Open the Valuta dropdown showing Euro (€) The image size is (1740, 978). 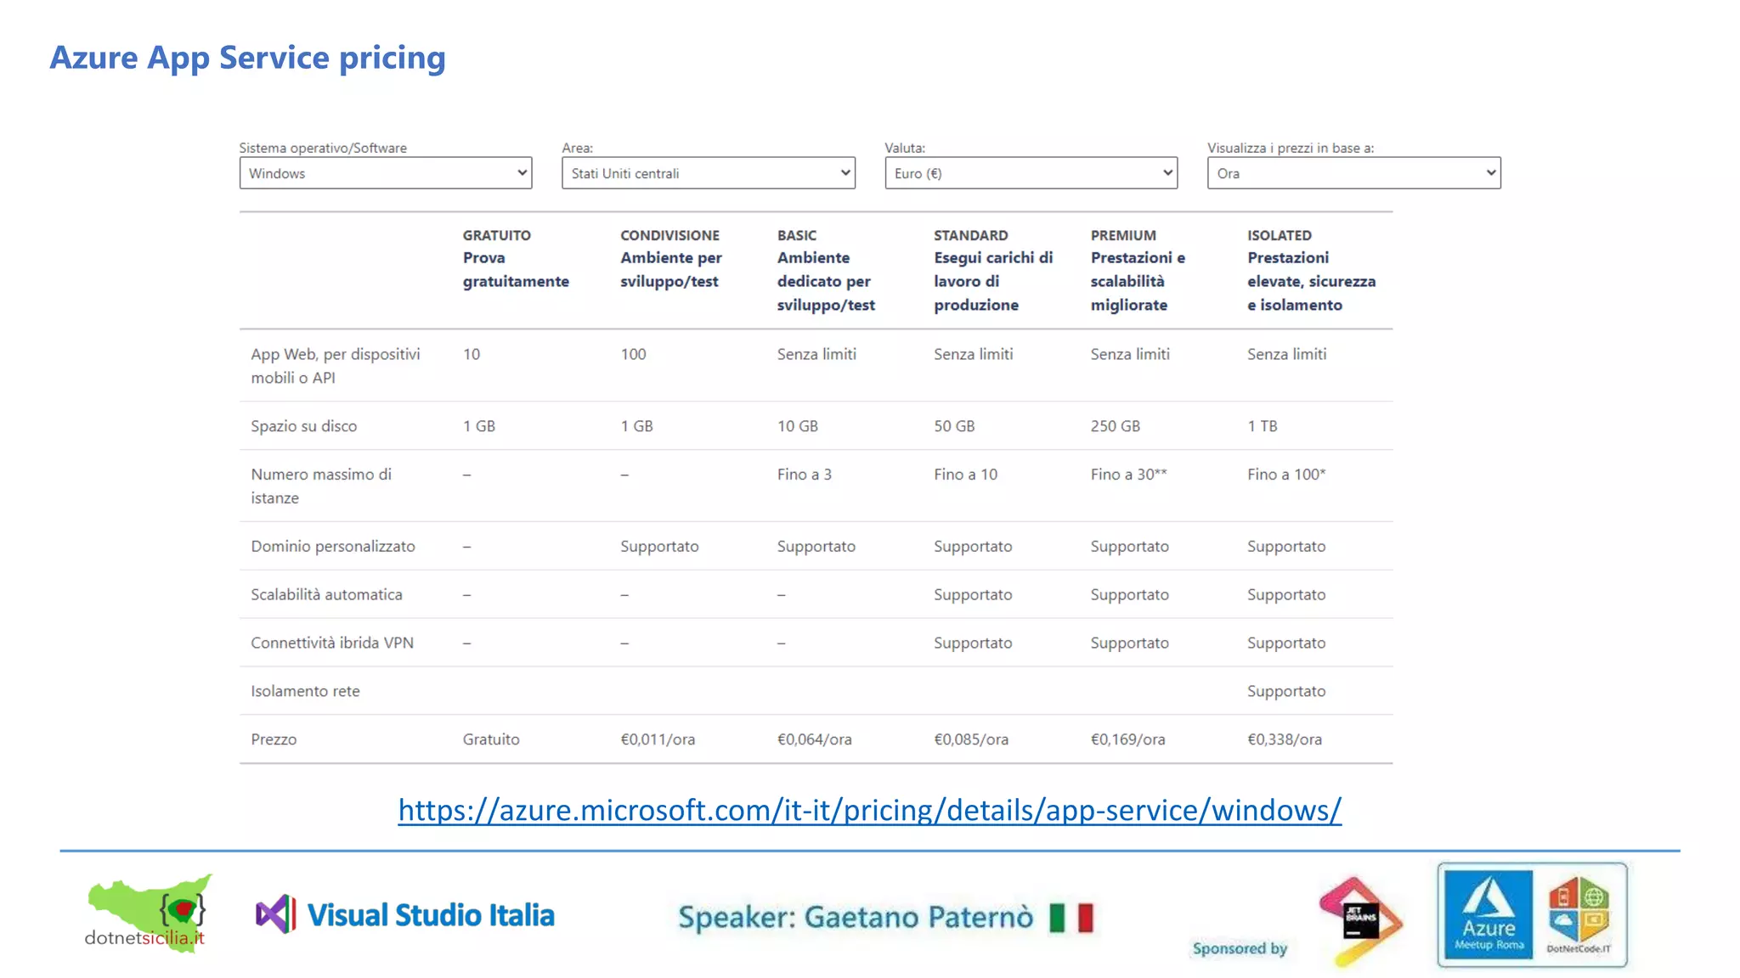click(x=1031, y=173)
